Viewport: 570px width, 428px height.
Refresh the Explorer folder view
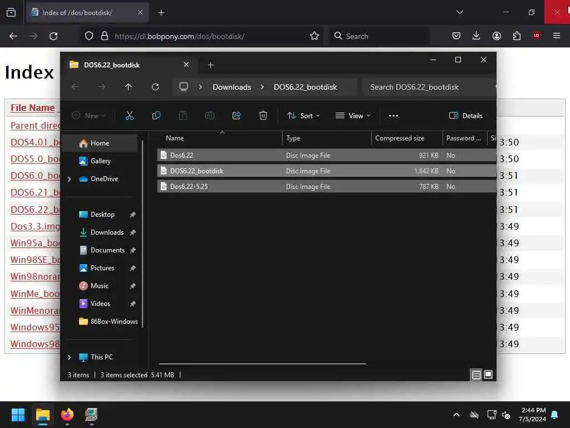[x=155, y=87]
